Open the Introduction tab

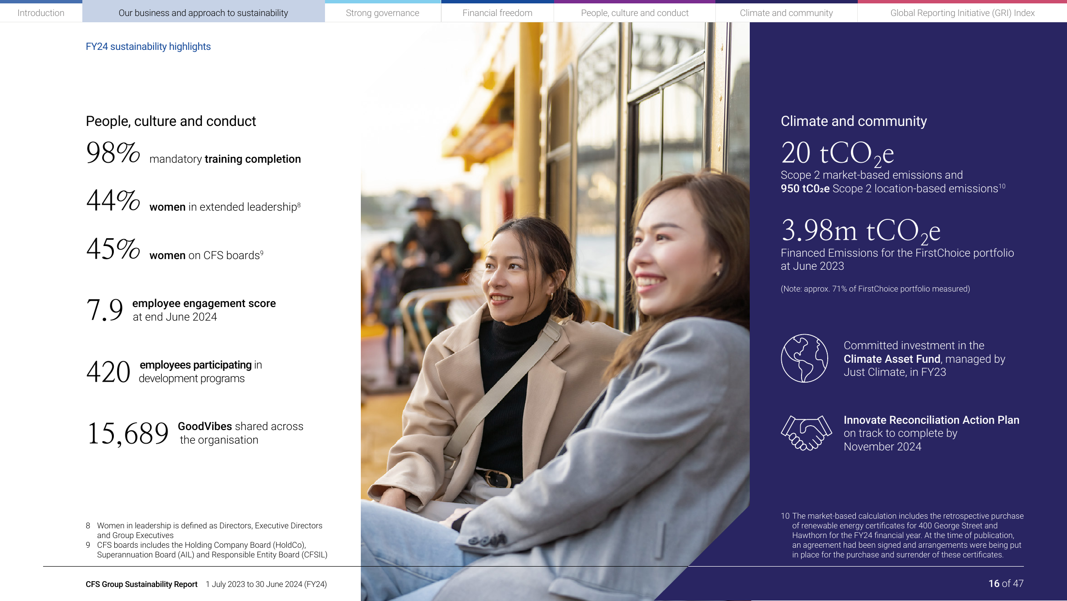click(41, 13)
